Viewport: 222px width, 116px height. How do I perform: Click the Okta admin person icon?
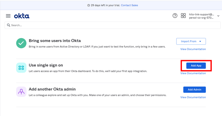point(21,92)
